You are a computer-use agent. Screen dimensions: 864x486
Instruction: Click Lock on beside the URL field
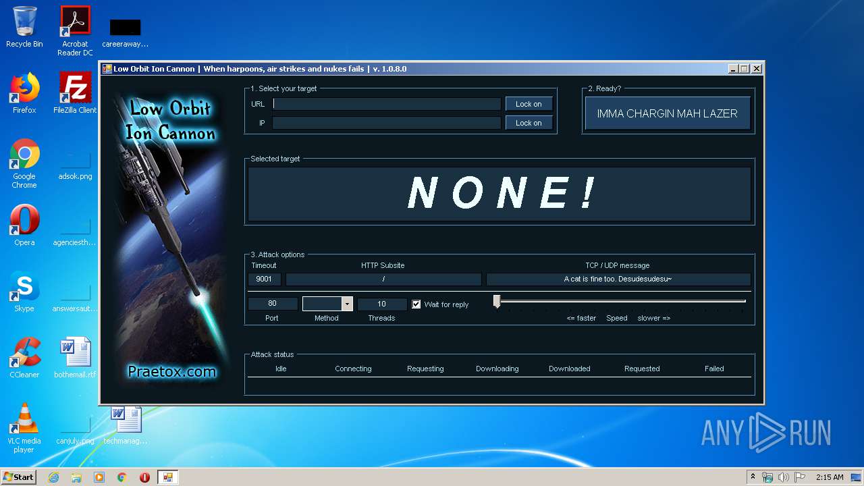pyautogui.click(x=529, y=104)
